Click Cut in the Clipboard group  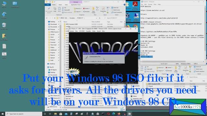pos(64,8)
